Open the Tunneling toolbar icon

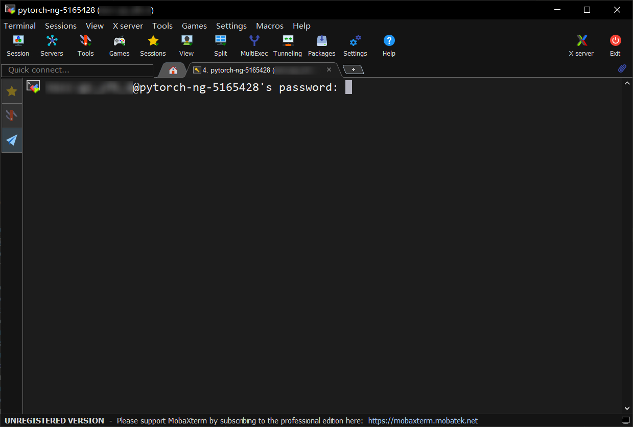tap(288, 45)
